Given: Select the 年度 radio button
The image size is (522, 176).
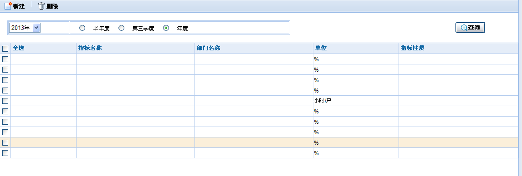Looking at the screenshot, I should coord(166,28).
